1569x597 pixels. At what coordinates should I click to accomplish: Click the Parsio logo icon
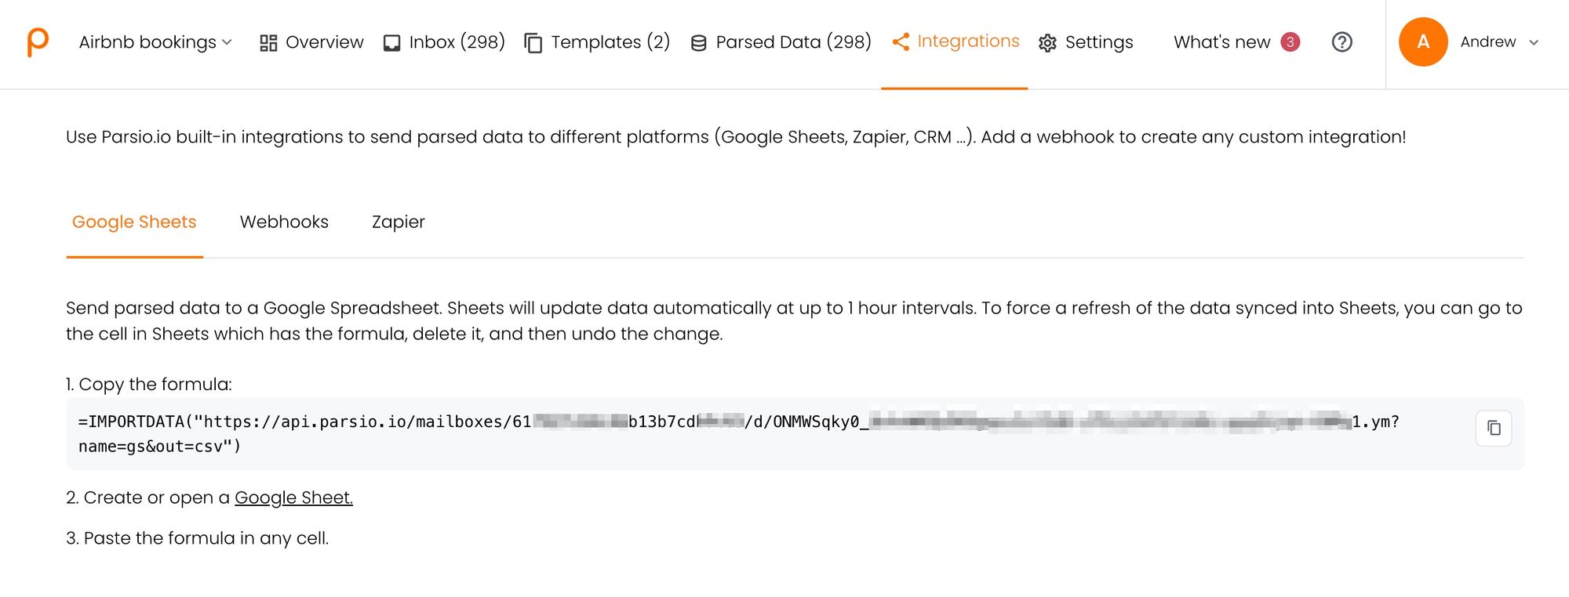point(38,42)
